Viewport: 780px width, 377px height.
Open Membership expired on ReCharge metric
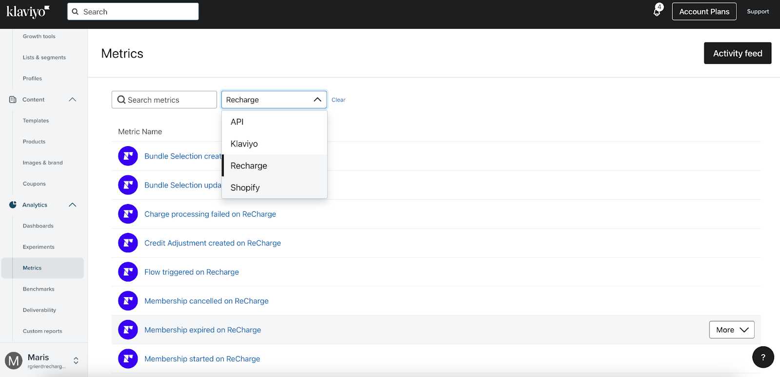203,330
